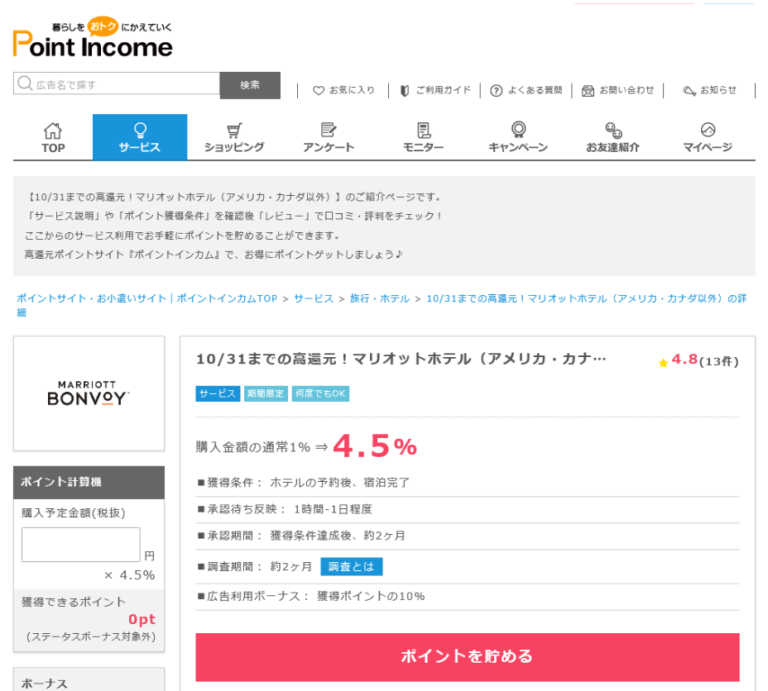Image resolution: width=768 pixels, height=691 pixels.
Task: Open the お問い合わせ link
Action: [618, 90]
